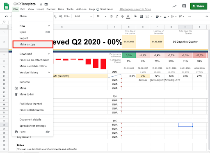Viewport: 210px width, 153px height.
Task: Expand the merge cells dropdown arrow
Action: pos(151,16)
